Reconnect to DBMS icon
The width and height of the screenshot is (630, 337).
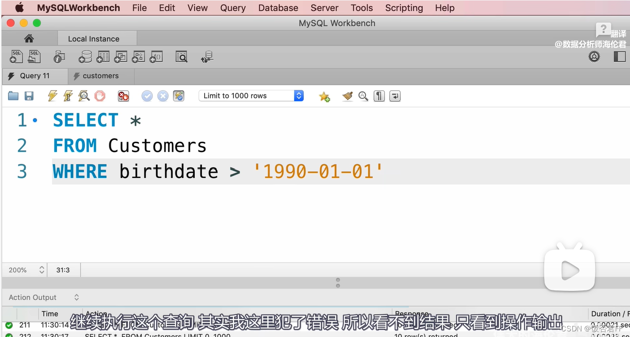click(x=207, y=57)
